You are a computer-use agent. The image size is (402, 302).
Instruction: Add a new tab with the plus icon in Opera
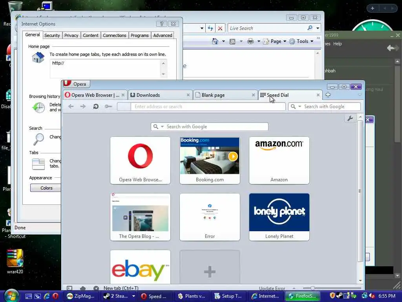[x=328, y=95]
